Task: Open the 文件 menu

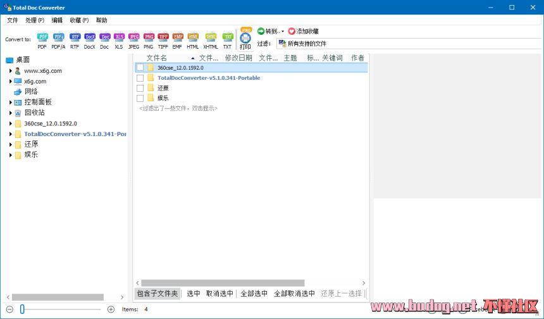Action: [12, 20]
